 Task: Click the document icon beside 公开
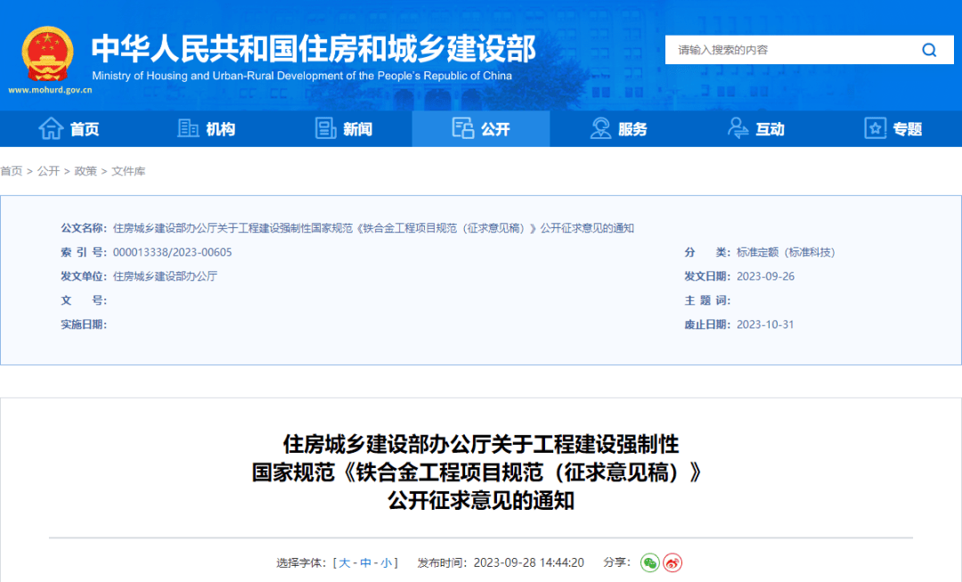click(462, 128)
